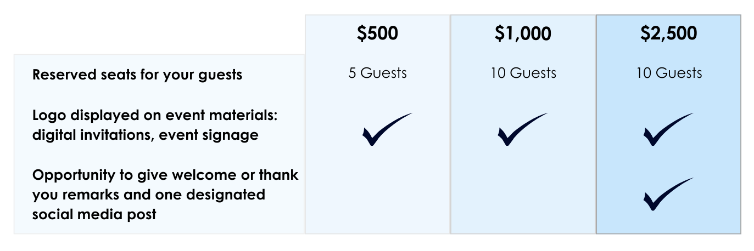The height and width of the screenshot is (251, 754).
Task: Select the $1,000 sponsorship price heading
Action: pos(523,34)
